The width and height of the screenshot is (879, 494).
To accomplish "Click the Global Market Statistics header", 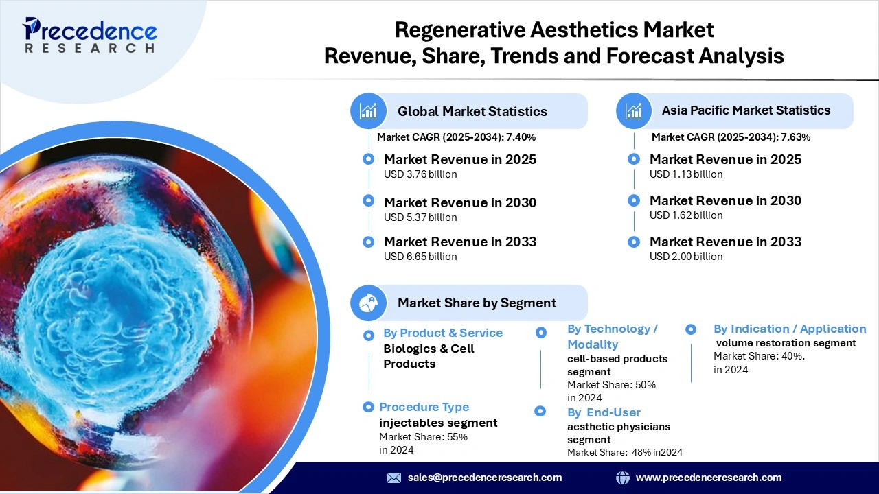I will 472,111.
